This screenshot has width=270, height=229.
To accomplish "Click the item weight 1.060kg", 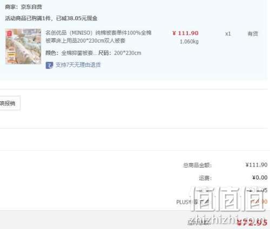I will click(x=189, y=41).
